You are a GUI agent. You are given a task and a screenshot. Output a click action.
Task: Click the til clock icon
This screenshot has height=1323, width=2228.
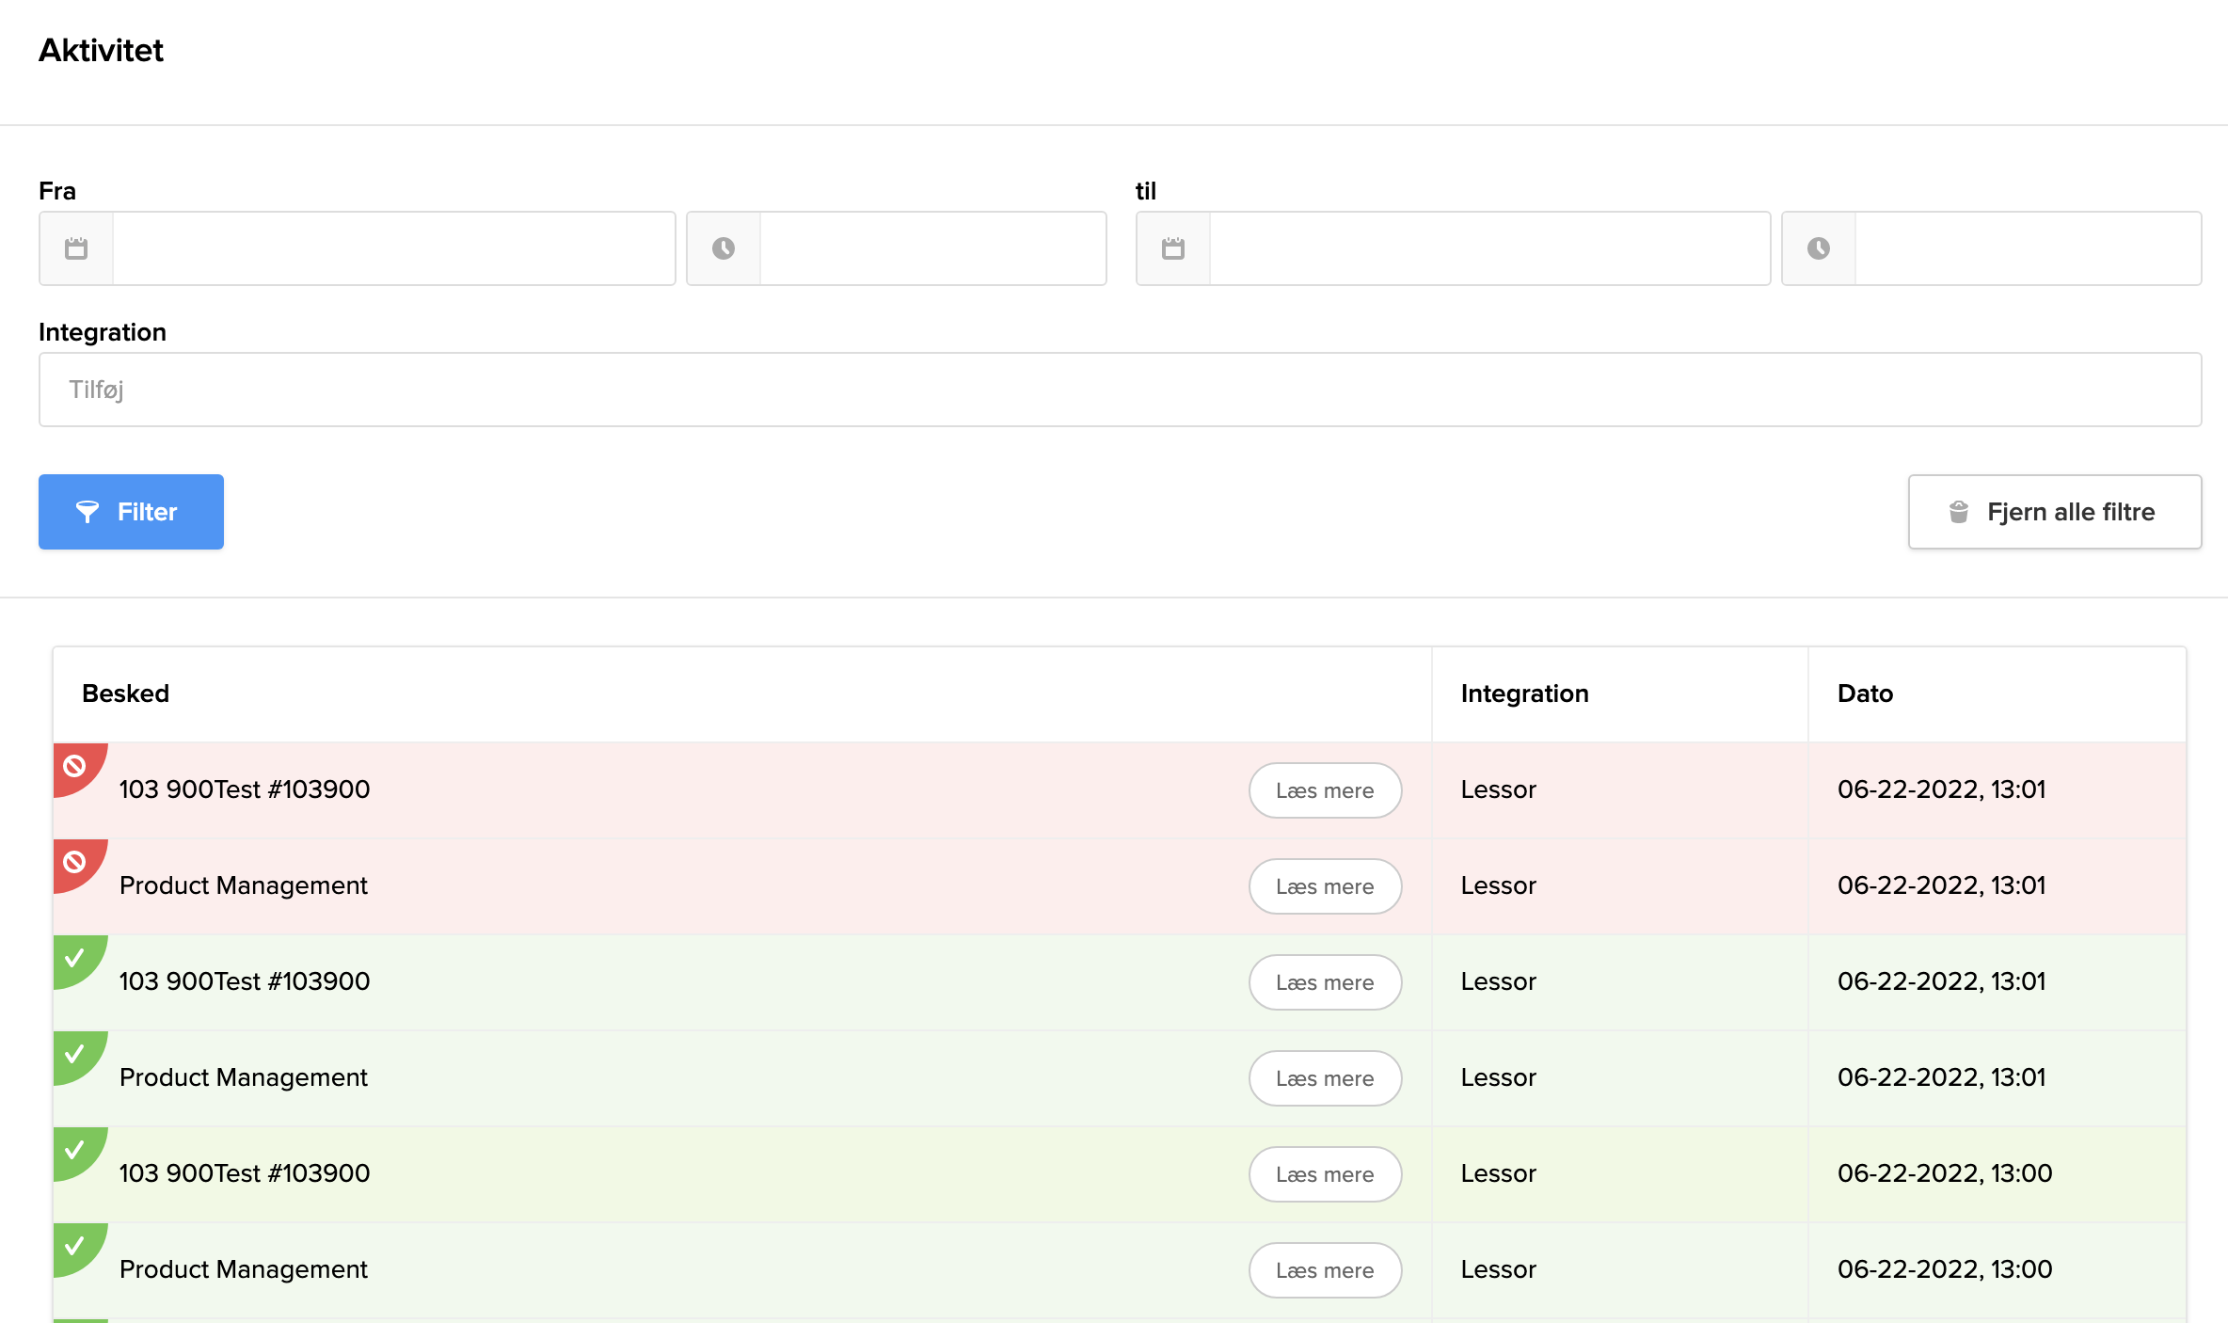(1819, 248)
